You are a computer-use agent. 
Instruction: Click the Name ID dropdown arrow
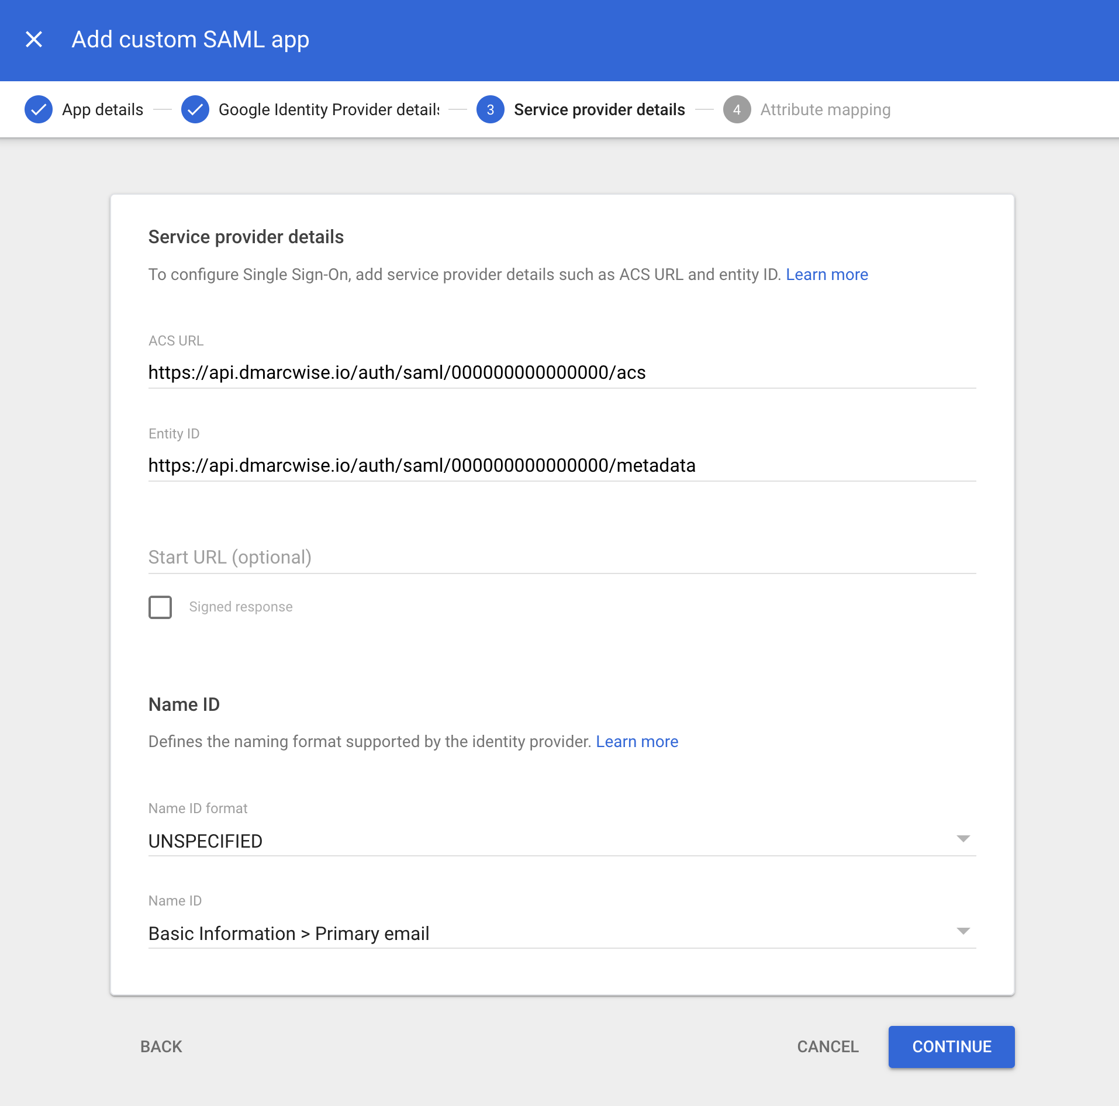[x=965, y=931]
